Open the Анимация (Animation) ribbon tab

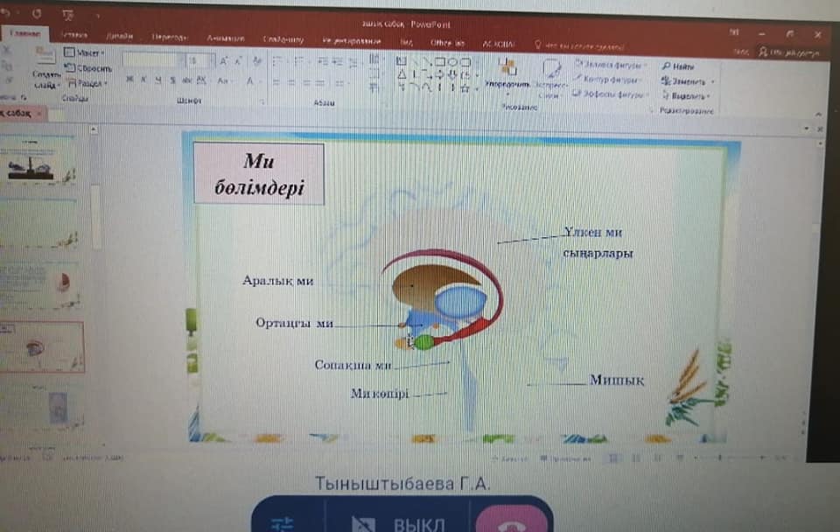[225, 38]
